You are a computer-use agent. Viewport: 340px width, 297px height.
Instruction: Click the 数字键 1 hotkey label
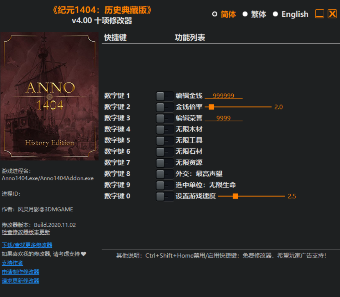pos(117,96)
